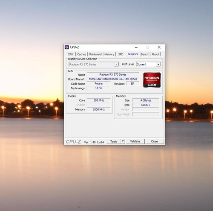Image resolution: width=213 pixels, height=211 pixels.
Task: Select the Graphics tab
Action: coord(133,54)
